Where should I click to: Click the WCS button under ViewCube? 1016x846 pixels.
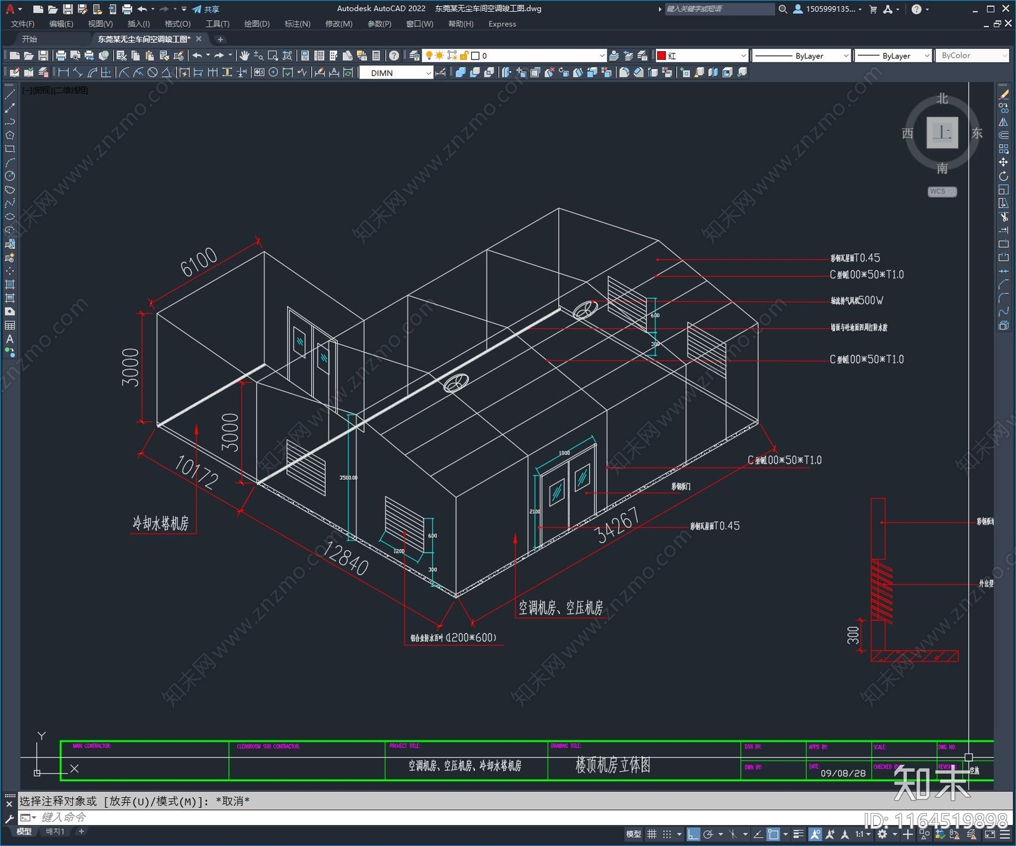[x=942, y=192]
